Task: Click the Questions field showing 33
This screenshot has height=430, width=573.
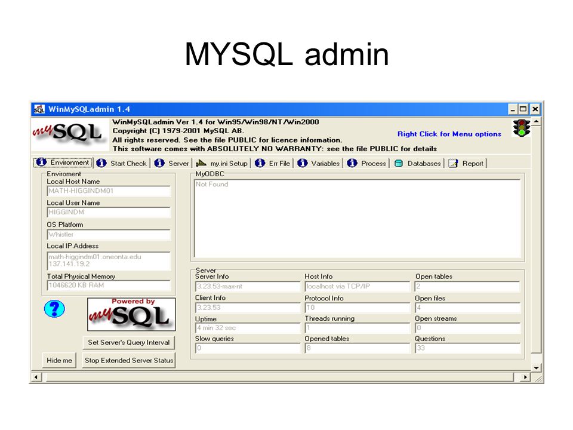Action: [467, 348]
